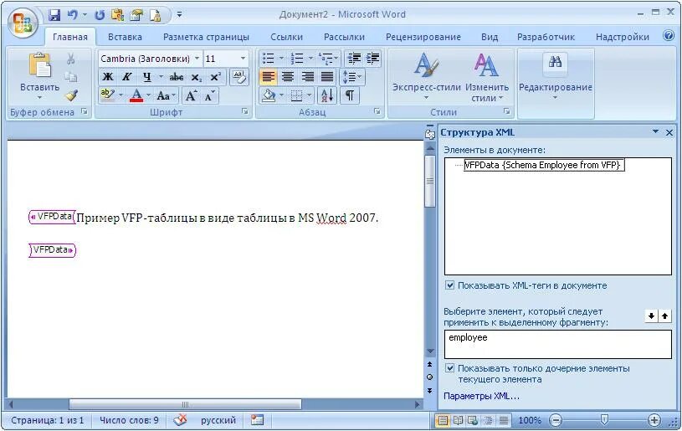Click the Параметры XML... link
The height and width of the screenshot is (431, 682).
click(x=481, y=396)
